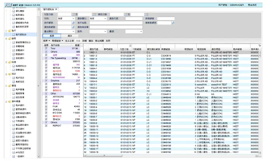Click the 查尋 search button
This screenshot has height=161, width=268.
coord(51,35)
